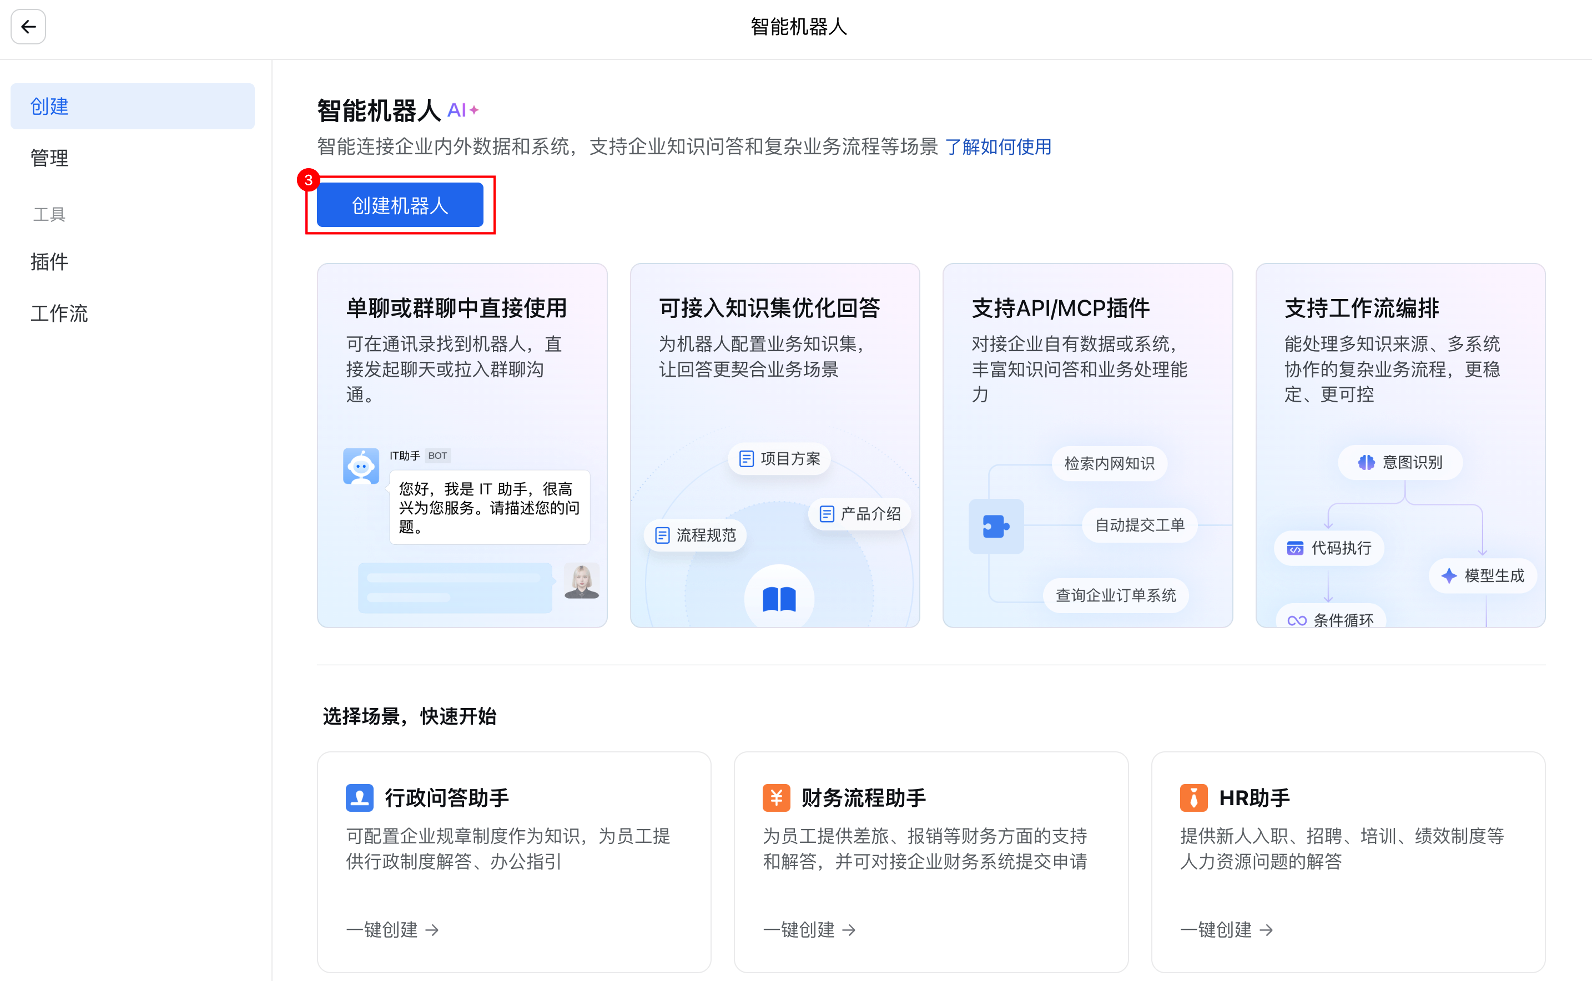Click the 意图识别 brain icon

[1366, 463]
